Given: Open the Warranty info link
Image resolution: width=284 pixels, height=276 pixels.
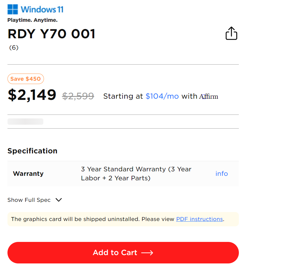Looking at the screenshot, I should (x=222, y=173).
